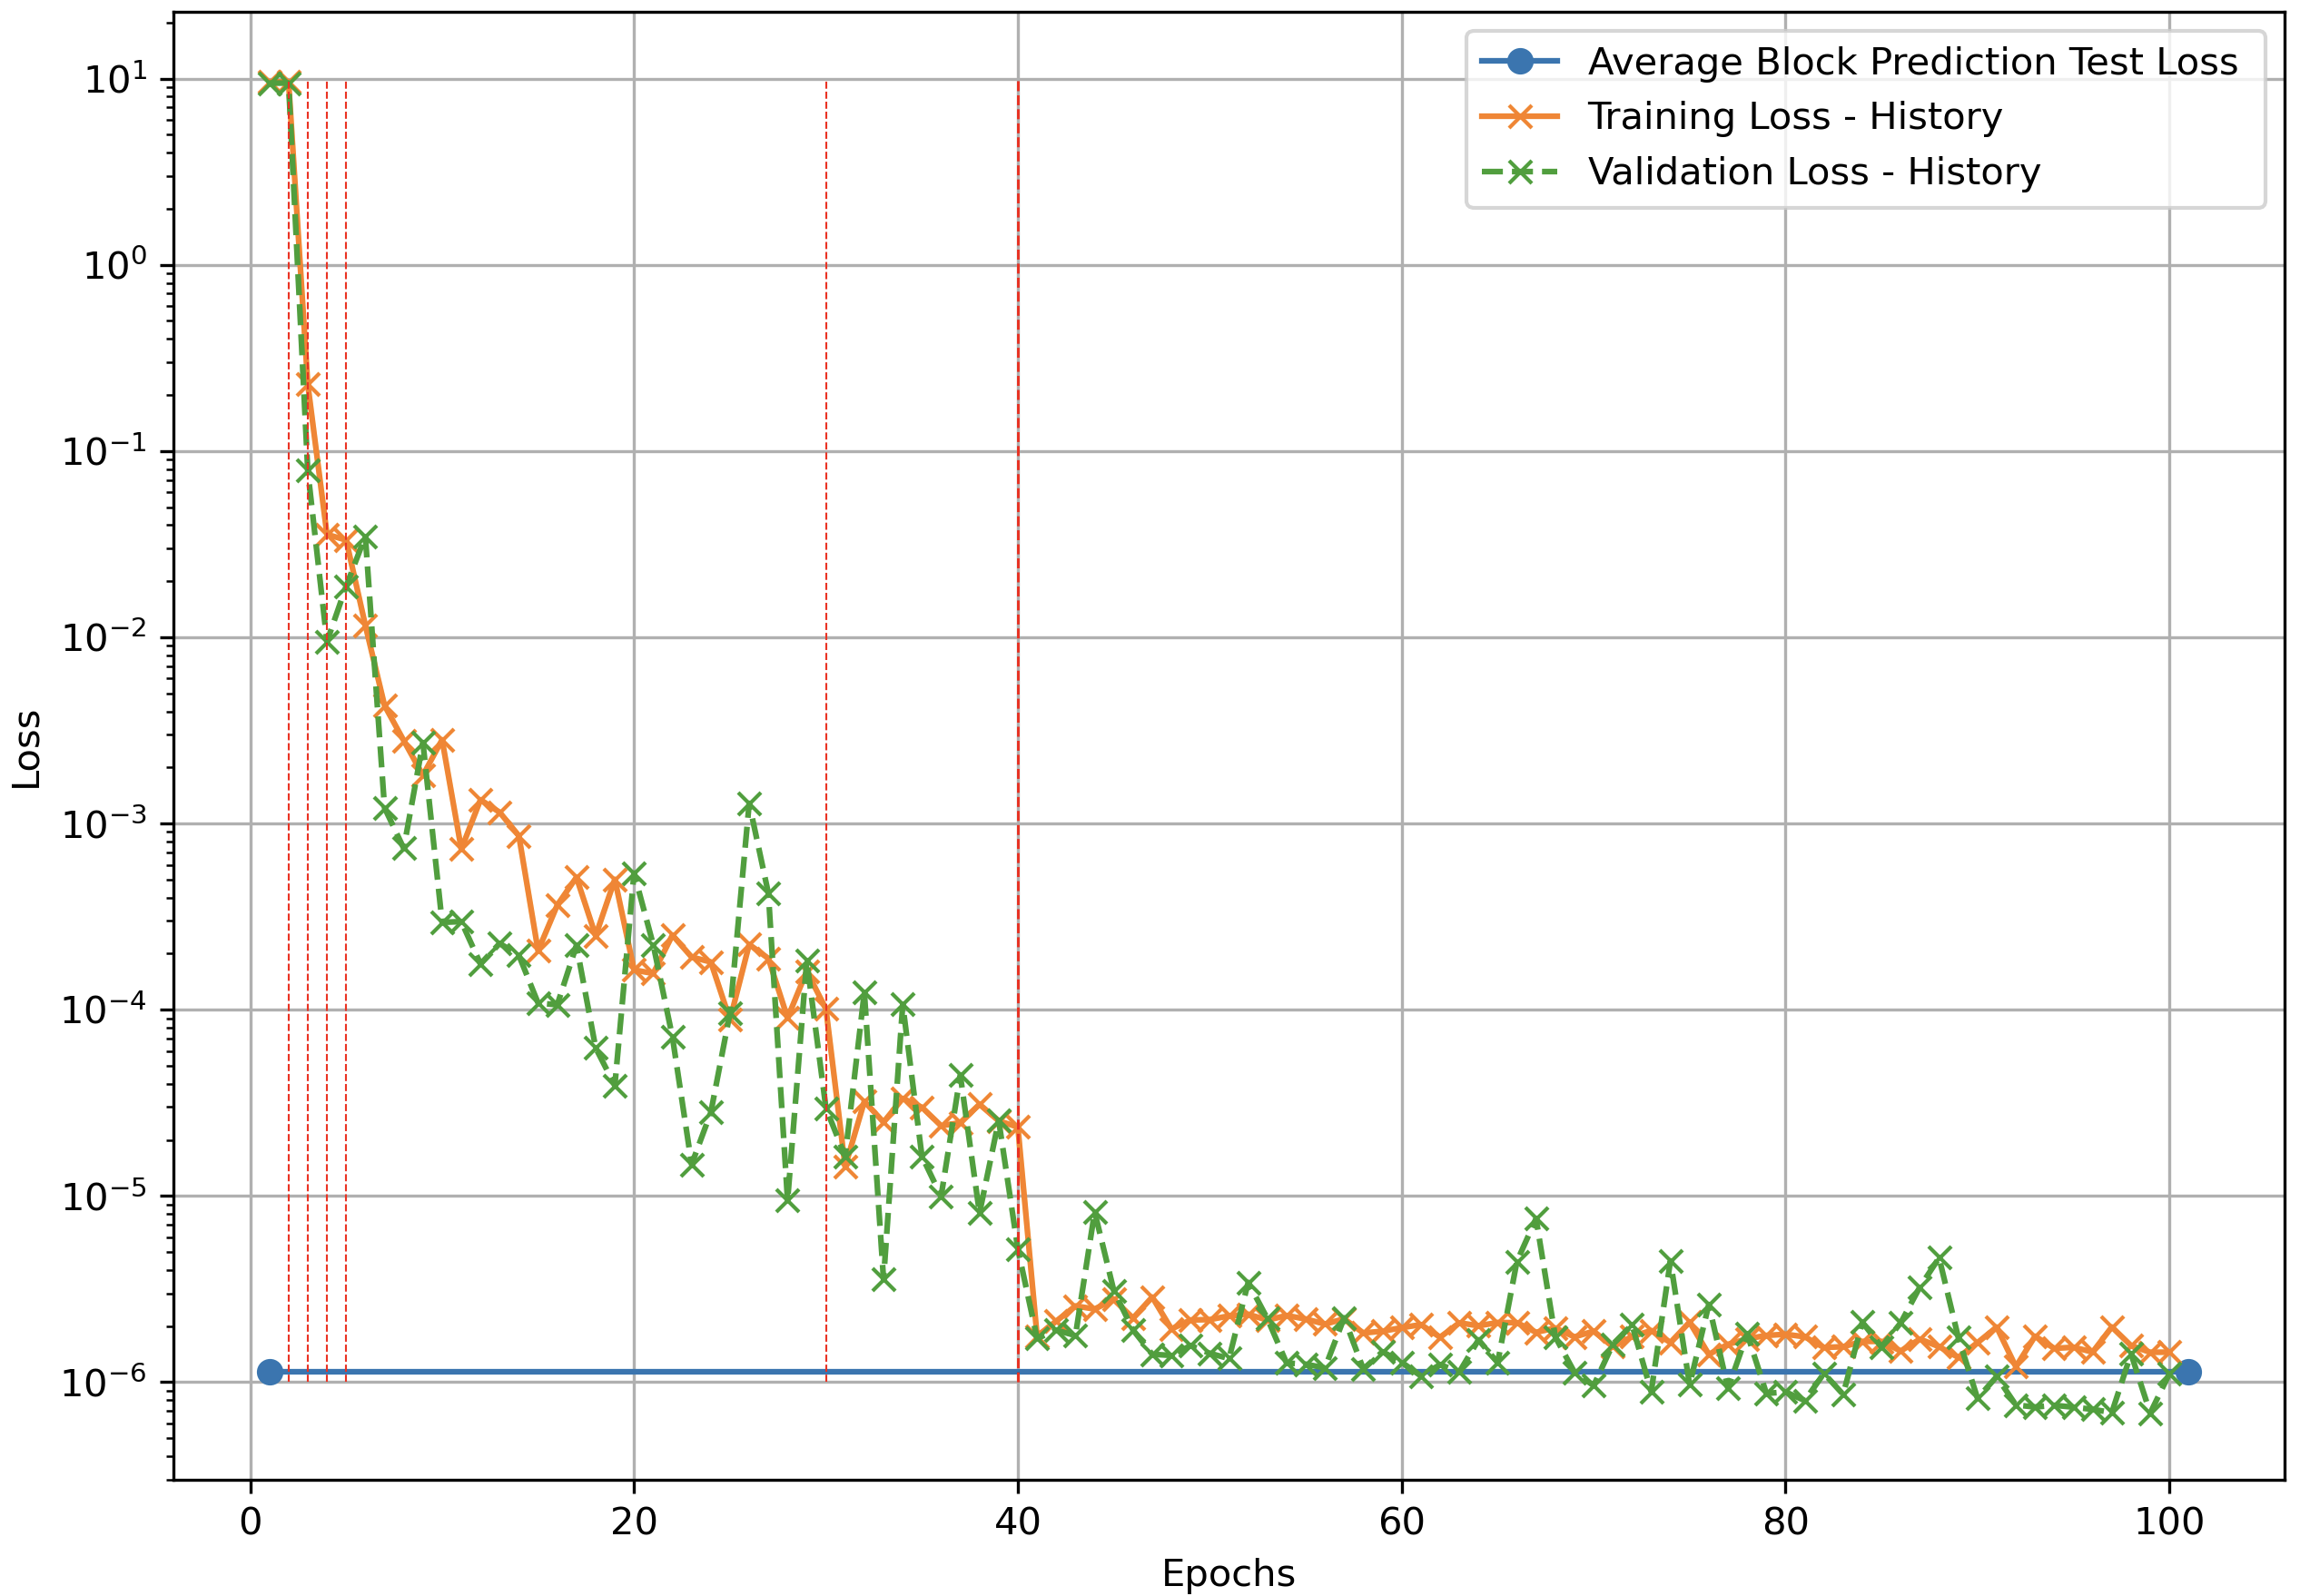Click the y-axis tick label 10⁰
This screenshot has height=1596, width=2300.
114,266
